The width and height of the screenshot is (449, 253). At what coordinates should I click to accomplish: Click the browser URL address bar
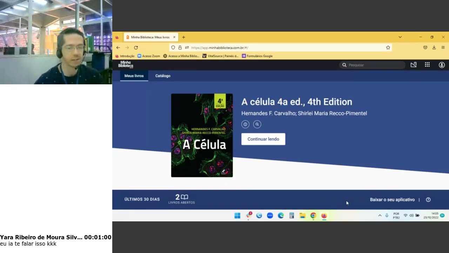click(281, 47)
